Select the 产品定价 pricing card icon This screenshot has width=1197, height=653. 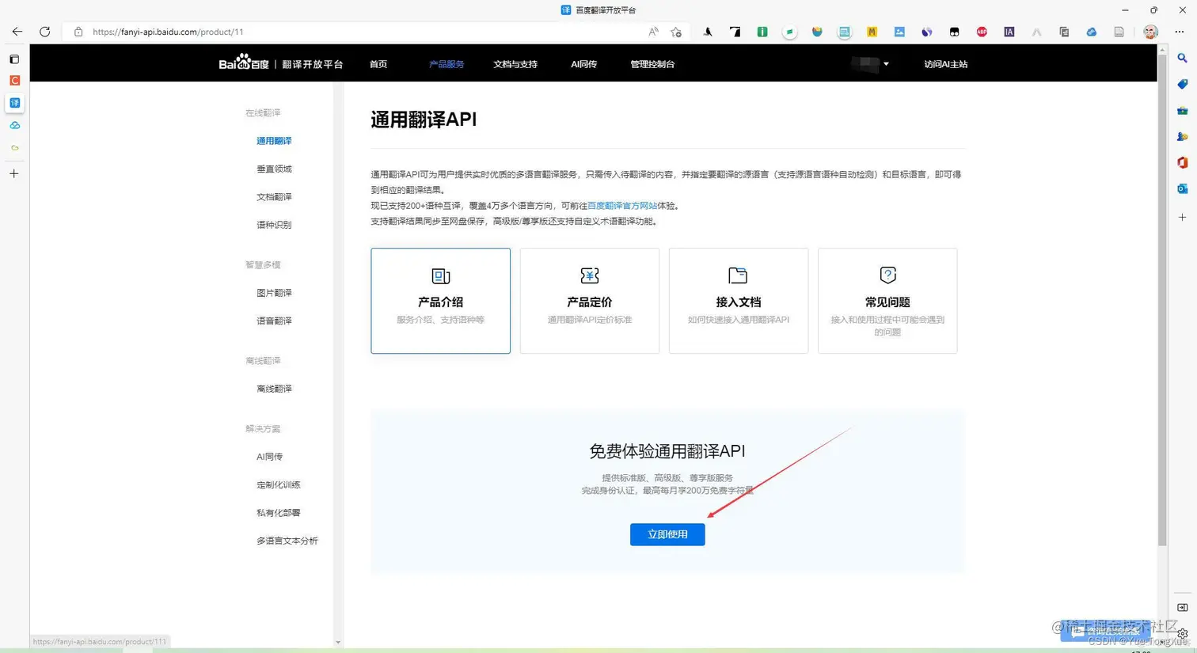(x=589, y=275)
